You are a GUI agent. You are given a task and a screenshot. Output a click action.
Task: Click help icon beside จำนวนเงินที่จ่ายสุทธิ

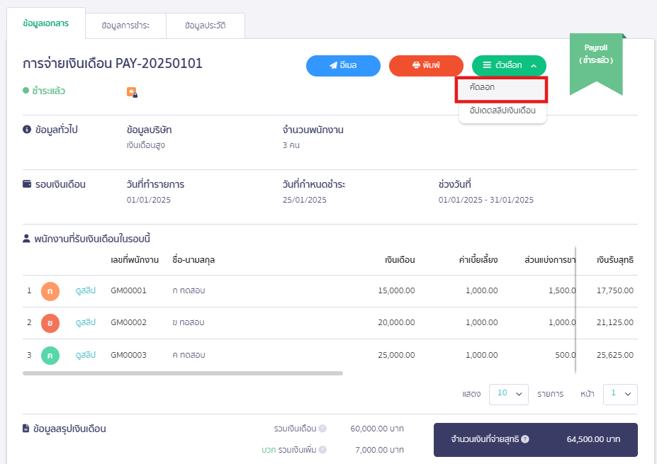click(x=525, y=439)
